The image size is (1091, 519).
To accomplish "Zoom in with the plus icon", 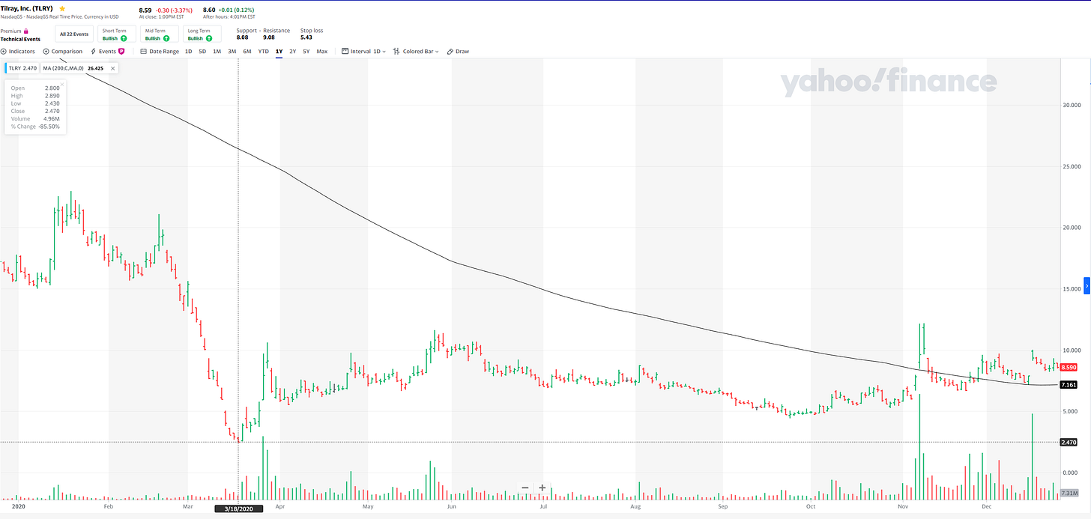I will [x=542, y=488].
